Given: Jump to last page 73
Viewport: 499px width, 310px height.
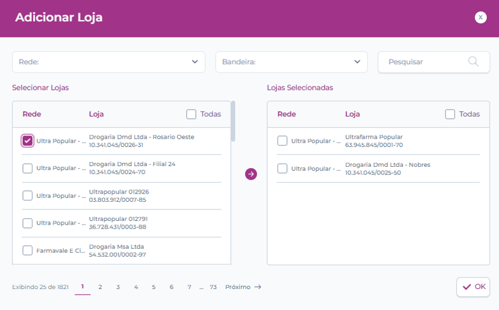Looking at the screenshot, I should click(213, 287).
